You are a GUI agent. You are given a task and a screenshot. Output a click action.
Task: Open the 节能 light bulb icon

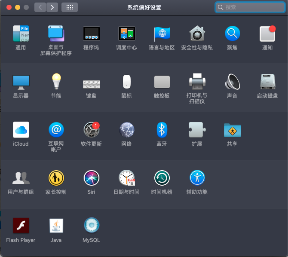56,81
